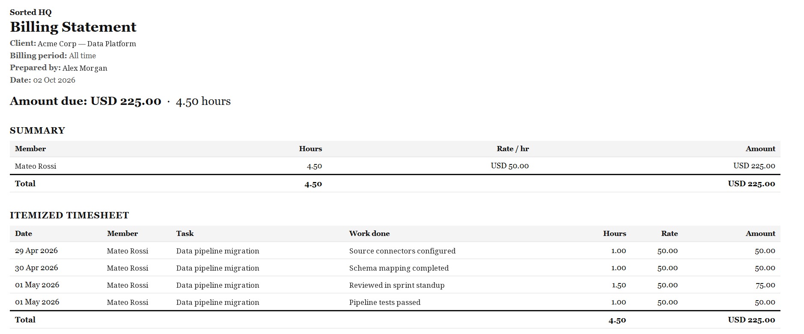Click 'Schema mapping completed' work entry

[x=399, y=268]
